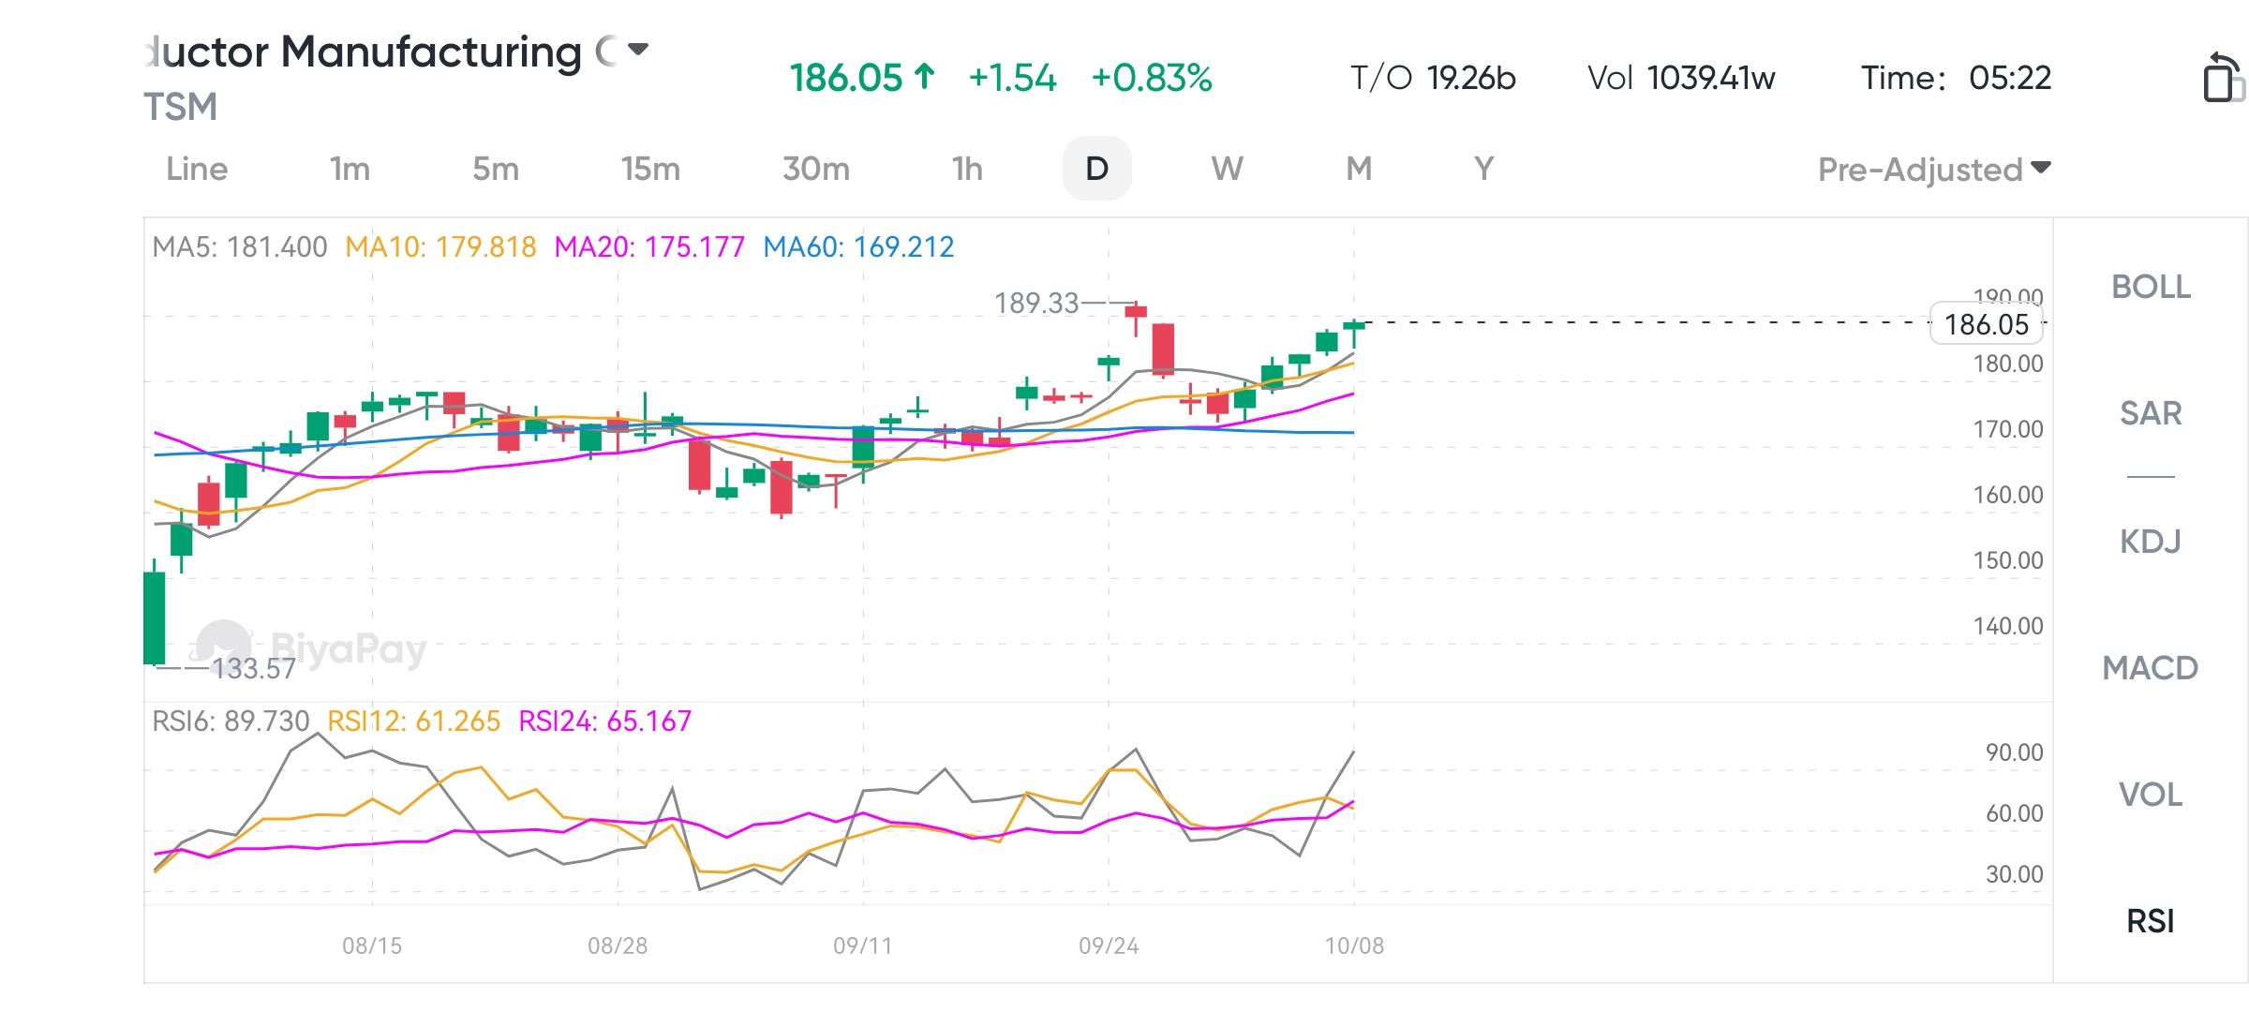2249x1012 pixels.
Task: Select the M monthly timeframe
Action: click(x=1359, y=169)
